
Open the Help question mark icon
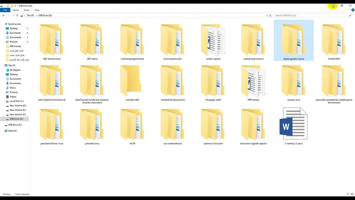353,10
